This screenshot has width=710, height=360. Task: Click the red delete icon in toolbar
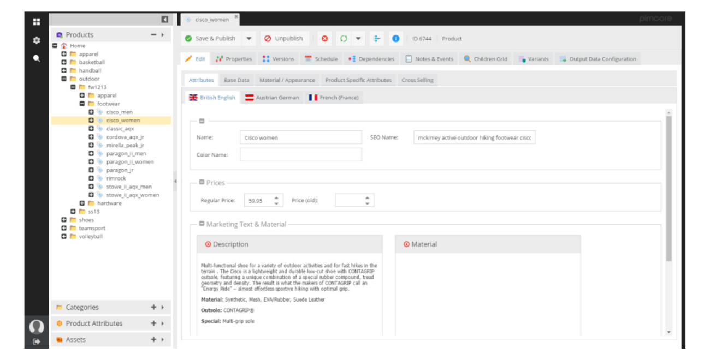[x=325, y=39]
